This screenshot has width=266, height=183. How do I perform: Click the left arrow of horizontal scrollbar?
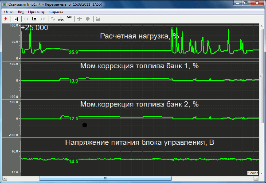(x=4, y=179)
